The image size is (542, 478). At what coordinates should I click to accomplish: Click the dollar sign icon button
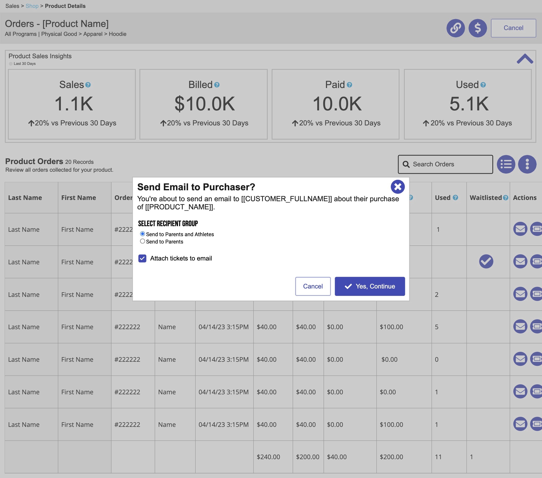(x=477, y=28)
